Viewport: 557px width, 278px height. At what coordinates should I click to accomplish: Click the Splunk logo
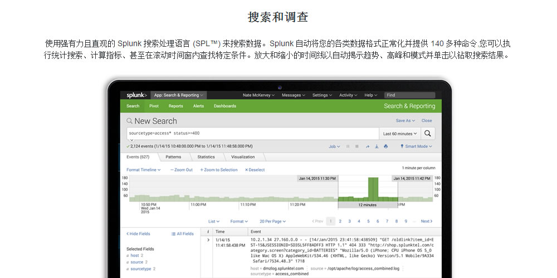(137, 95)
